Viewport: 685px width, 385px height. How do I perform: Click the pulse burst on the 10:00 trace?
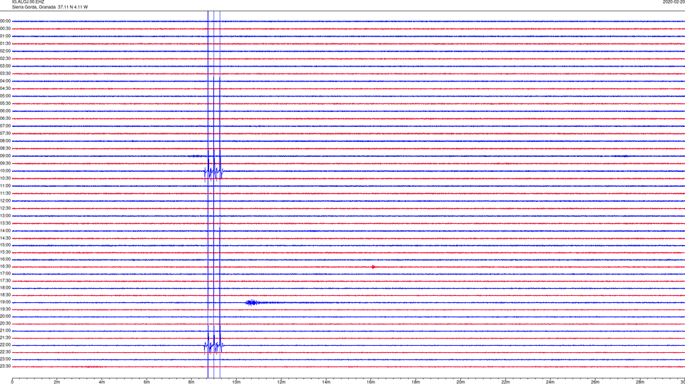pyautogui.click(x=213, y=173)
